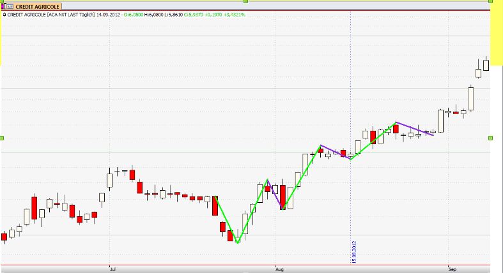Click the date '14.09.2012' in the legend
The image size is (503, 273).
(x=109, y=15)
